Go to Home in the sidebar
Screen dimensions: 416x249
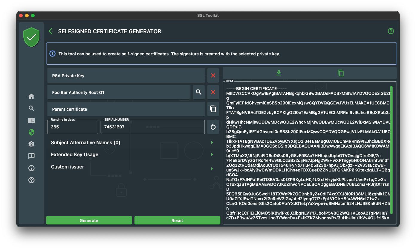pyautogui.click(x=31, y=96)
